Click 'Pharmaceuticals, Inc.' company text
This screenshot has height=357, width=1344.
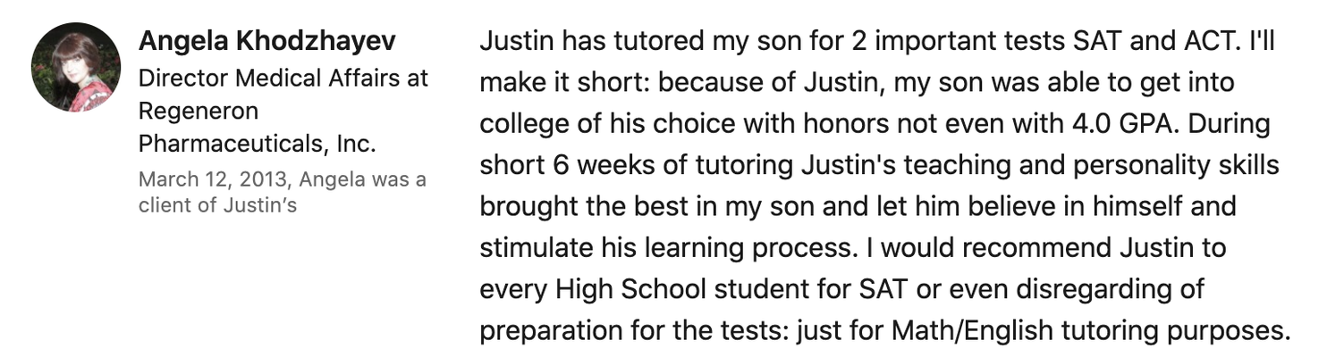click(258, 144)
